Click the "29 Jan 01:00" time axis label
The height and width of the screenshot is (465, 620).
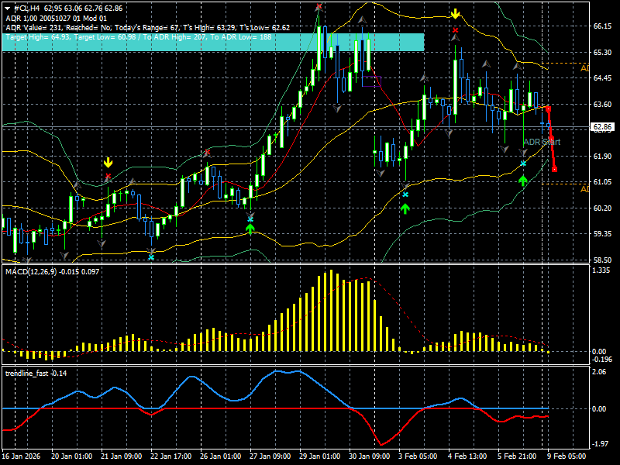click(x=321, y=456)
